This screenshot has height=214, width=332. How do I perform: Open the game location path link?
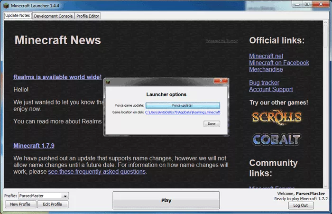click(183, 112)
